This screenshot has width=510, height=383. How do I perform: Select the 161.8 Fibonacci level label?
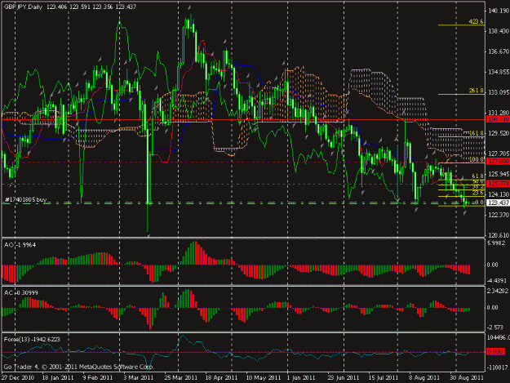477,133
